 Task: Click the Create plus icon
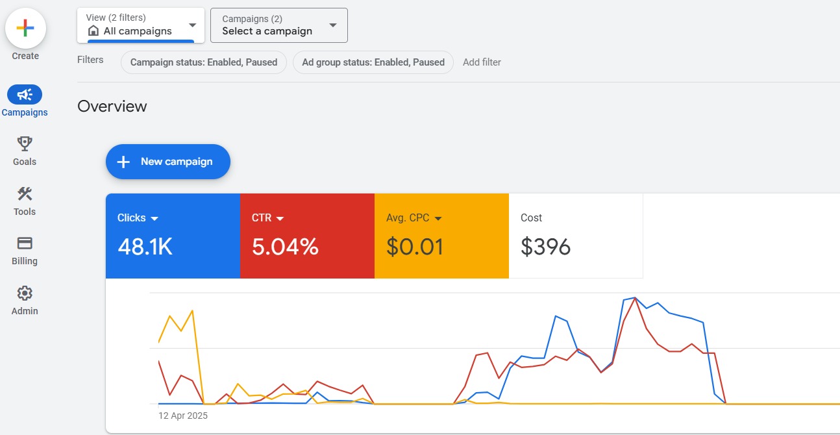click(x=25, y=29)
